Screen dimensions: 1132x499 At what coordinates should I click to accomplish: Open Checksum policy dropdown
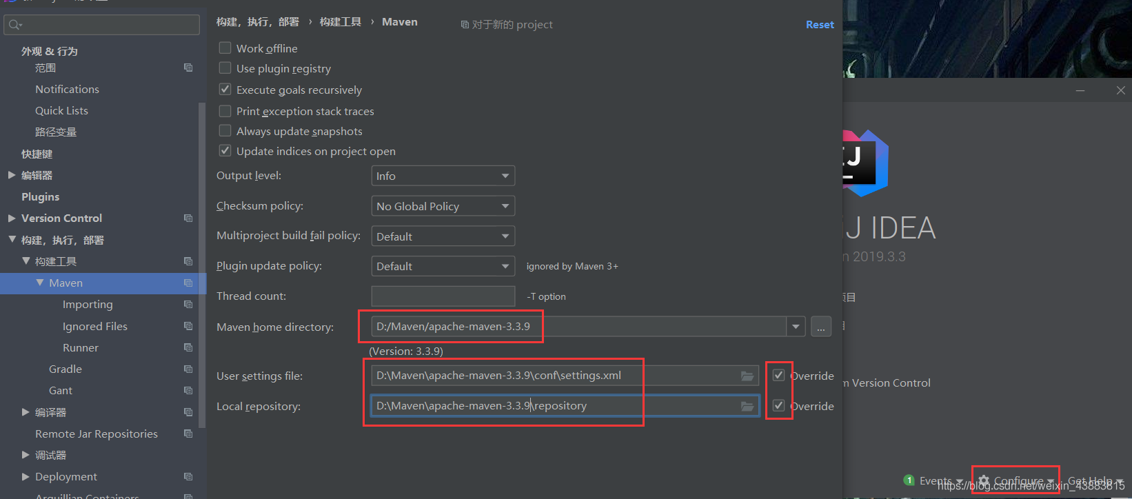pos(443,206)
